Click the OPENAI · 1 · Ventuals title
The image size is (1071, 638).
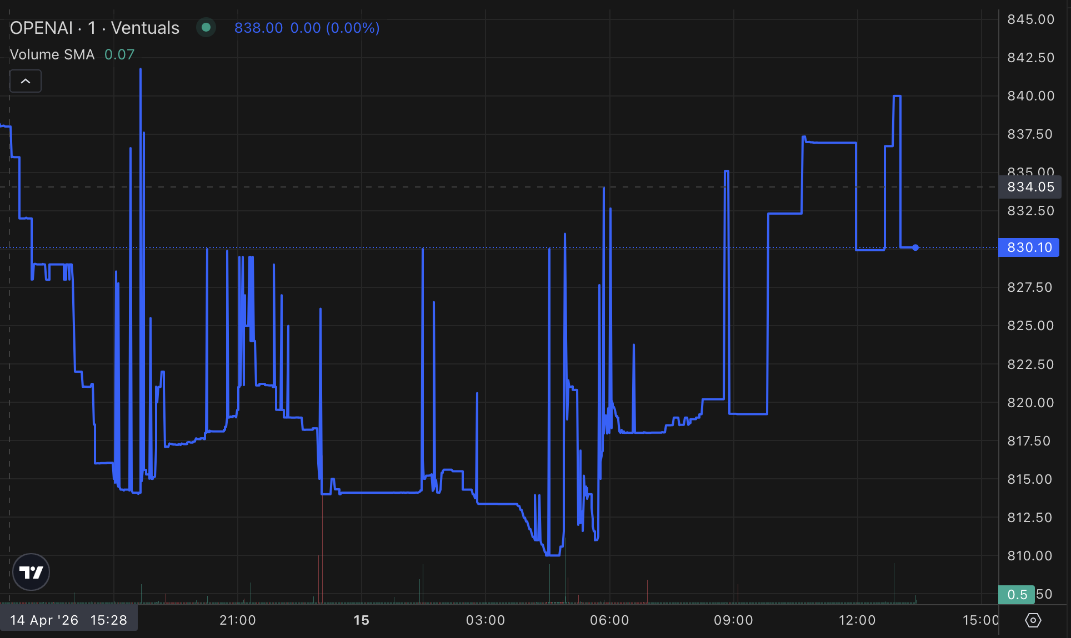[94, 28]
